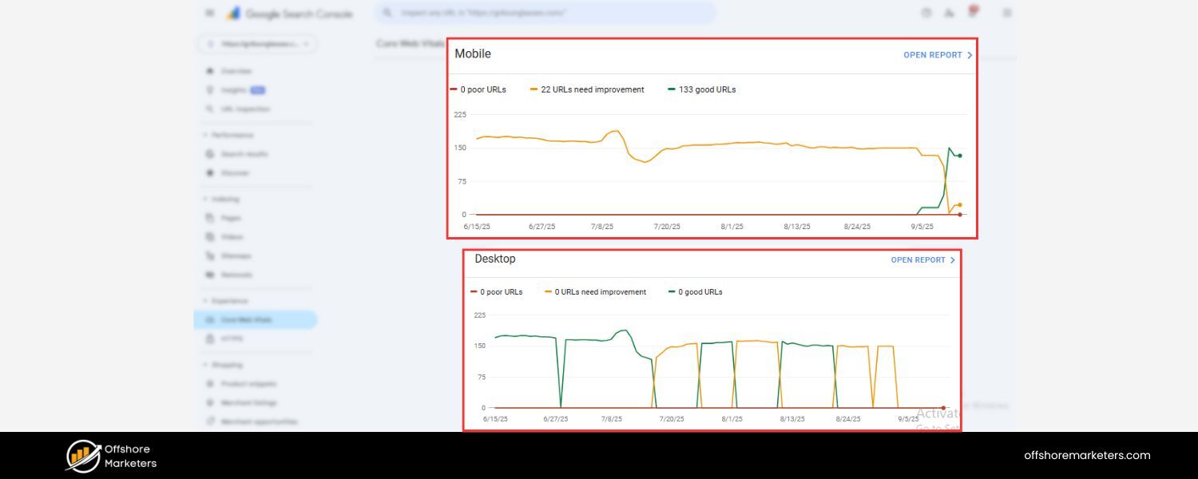Toggle the 0 poor URLs series on Mobile
The image size is (1198, 479).
[x=481, y=89]
